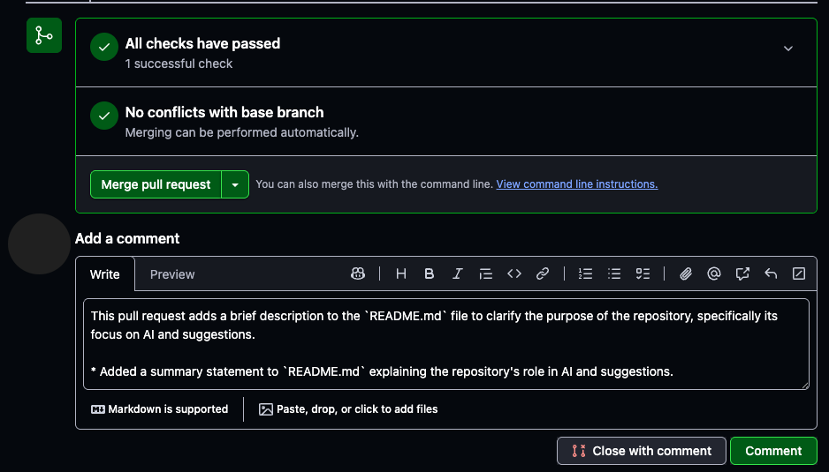The height and width of the screenshot is (472, 829).
Task: Attach files using the paperclip icon
Action: point(686,273)
